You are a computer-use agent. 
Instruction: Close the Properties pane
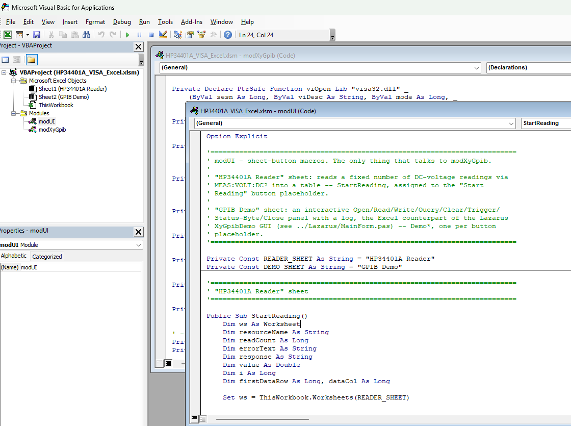138,232
